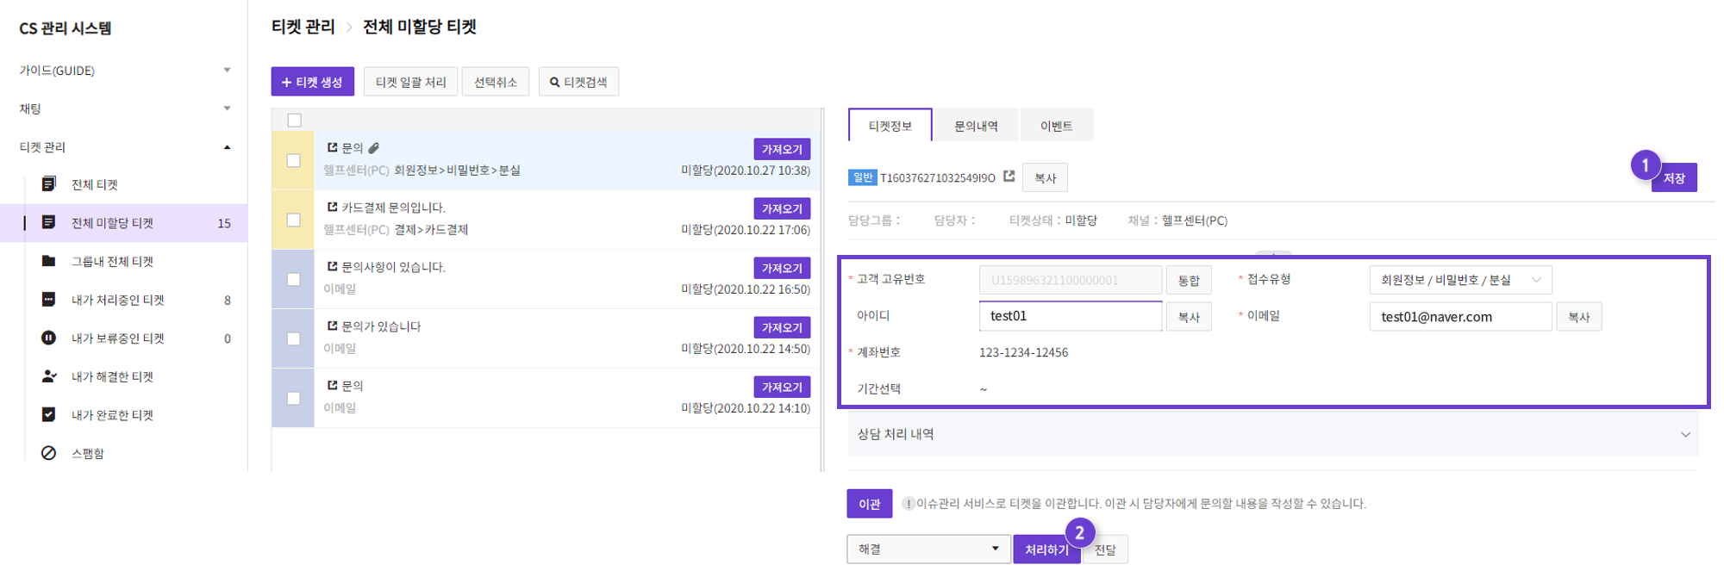Viewport: 1724px width, 571px height.
Task: Click the 티켓 생성 button
Action: pos(312,82)
